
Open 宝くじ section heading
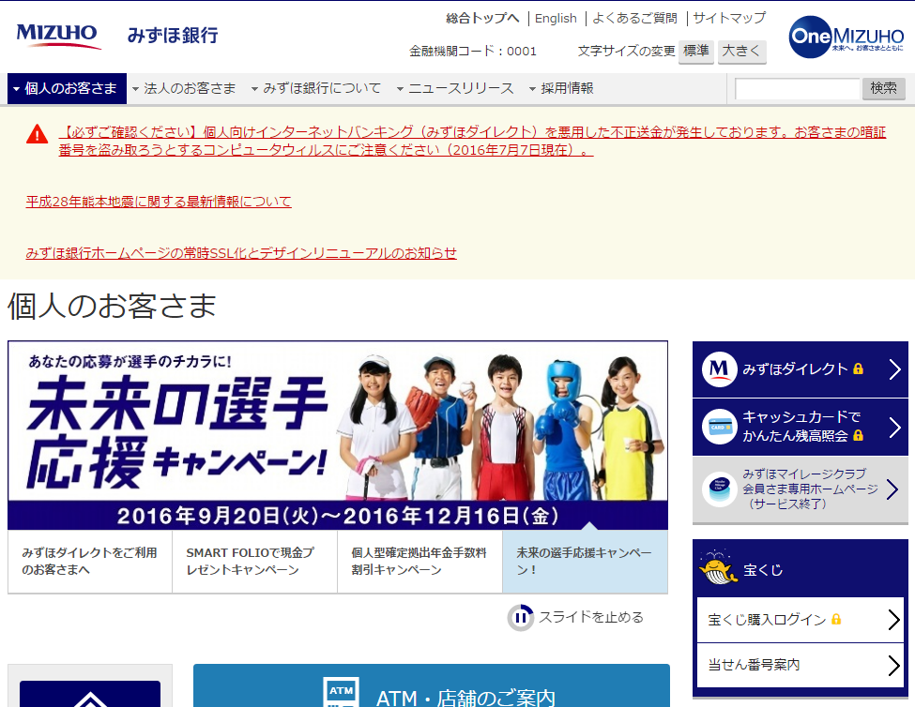tap(763, 570)
